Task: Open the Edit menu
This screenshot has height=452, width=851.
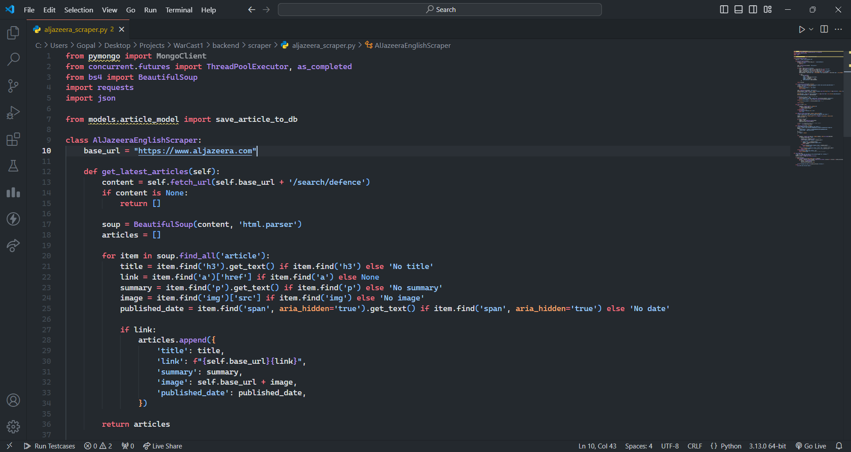Action: click(49, 9)
